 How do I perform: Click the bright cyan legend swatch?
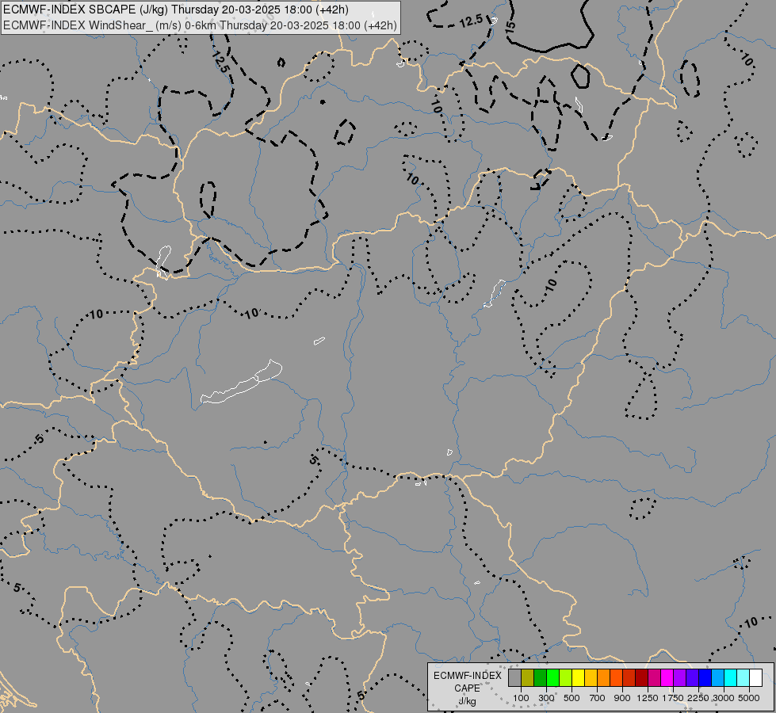point(731,677)
